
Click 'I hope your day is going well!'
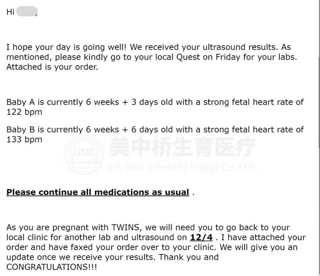tap(66, 47)
